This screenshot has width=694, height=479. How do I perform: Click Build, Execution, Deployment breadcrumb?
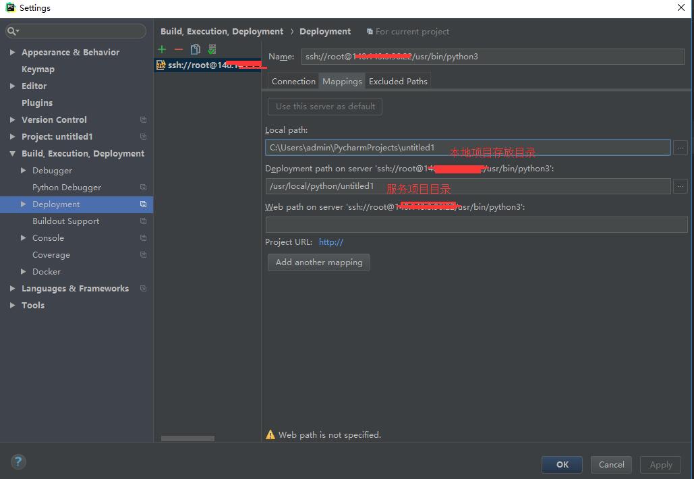click(x=222, y=32)
